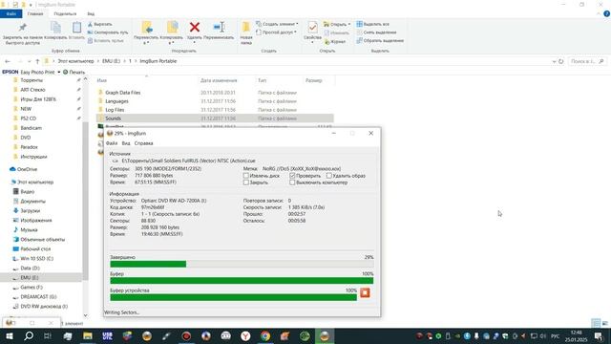The image size is (611, 344).
Task: Click Copy path (Скопировать путь) in ribbon
Action: pyautogui.click(x=108, y=32)
